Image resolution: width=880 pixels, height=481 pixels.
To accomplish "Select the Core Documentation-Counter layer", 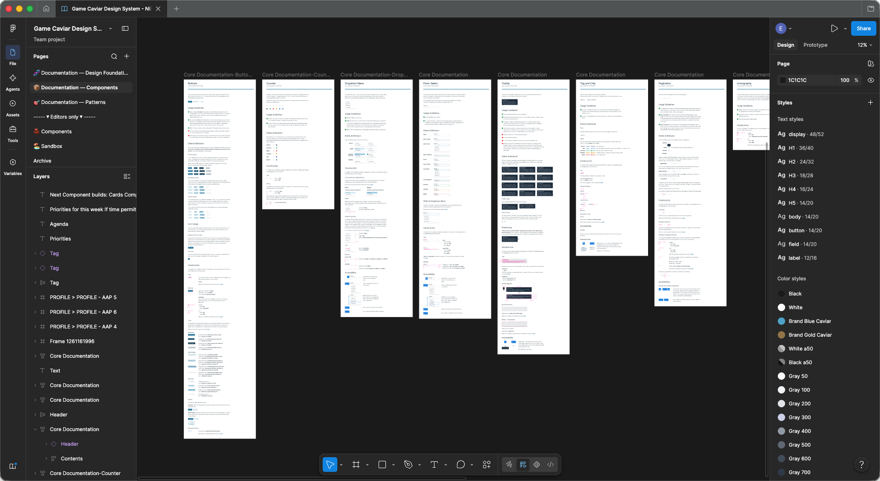I will pos(85,473).
